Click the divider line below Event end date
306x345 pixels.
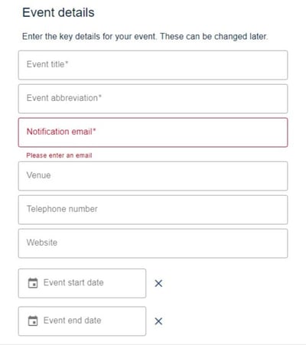pyautogui.click(x=153, y=344)
